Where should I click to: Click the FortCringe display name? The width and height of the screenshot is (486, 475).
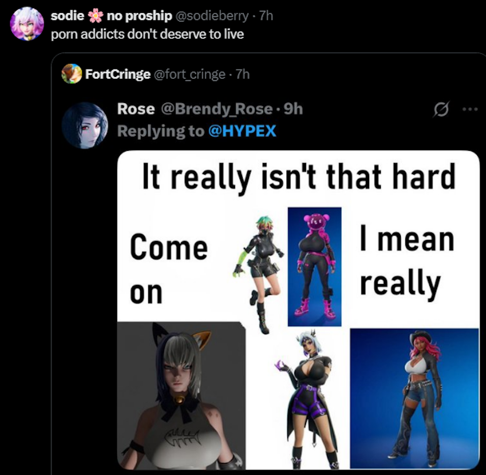coord(118,74)
